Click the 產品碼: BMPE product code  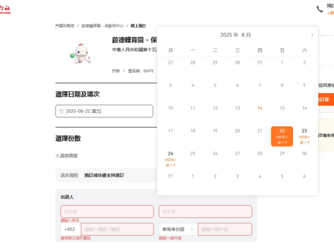click(141, 71)
